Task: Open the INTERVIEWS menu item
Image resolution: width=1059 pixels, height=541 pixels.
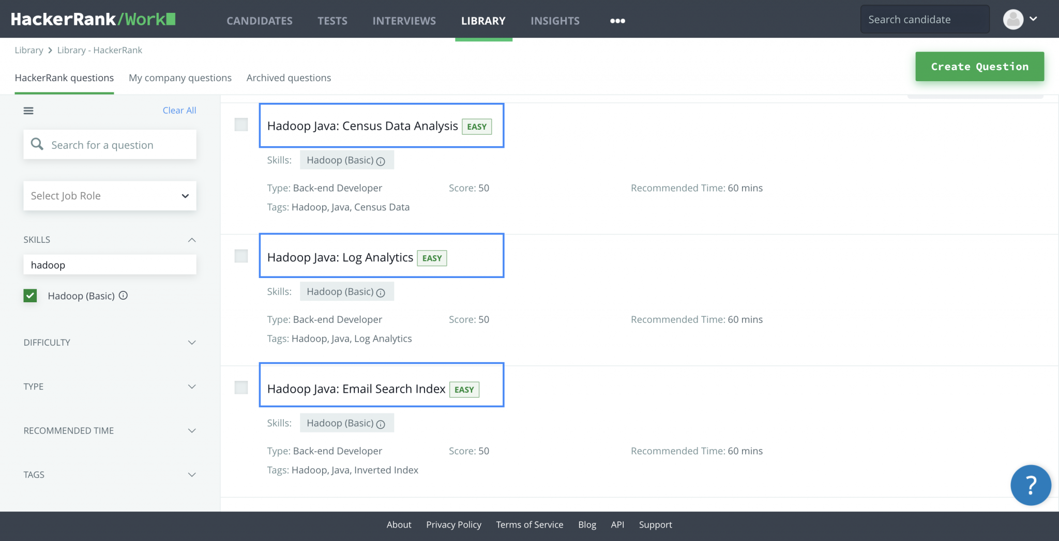Action: [x=404, y=21]
